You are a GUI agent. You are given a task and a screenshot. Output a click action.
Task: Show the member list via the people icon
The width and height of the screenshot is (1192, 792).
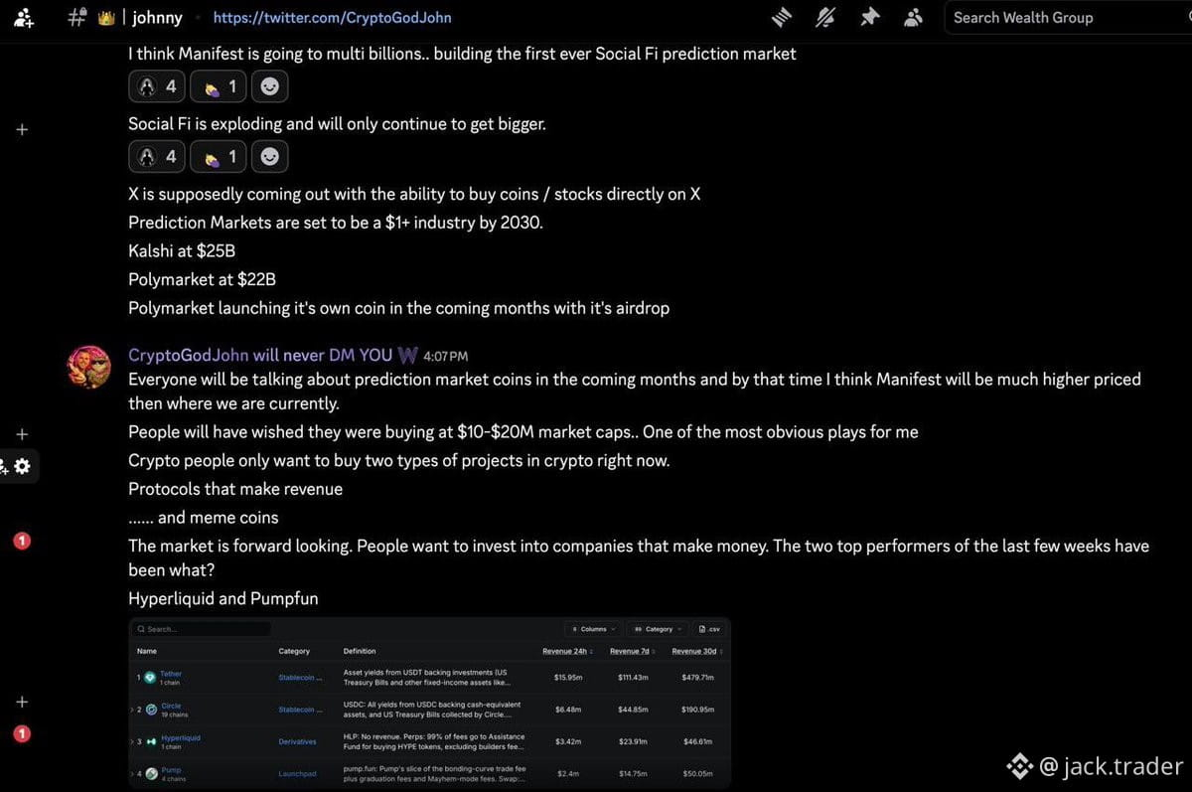coord(914,17)
